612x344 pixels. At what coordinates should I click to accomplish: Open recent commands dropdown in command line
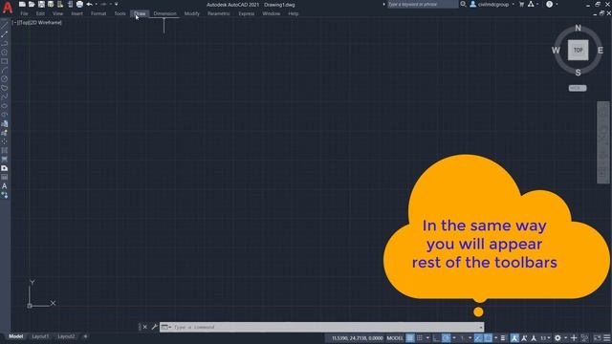[x=166, y=327]
